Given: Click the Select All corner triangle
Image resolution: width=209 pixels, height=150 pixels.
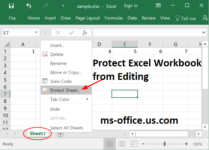Looking at the screenshot, I should (7, 44).
